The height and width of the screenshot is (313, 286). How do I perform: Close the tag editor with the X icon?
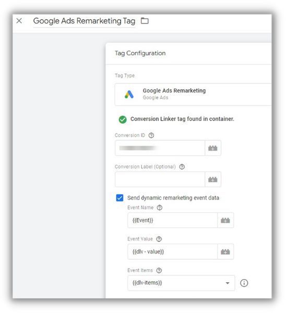click(19, 21)
